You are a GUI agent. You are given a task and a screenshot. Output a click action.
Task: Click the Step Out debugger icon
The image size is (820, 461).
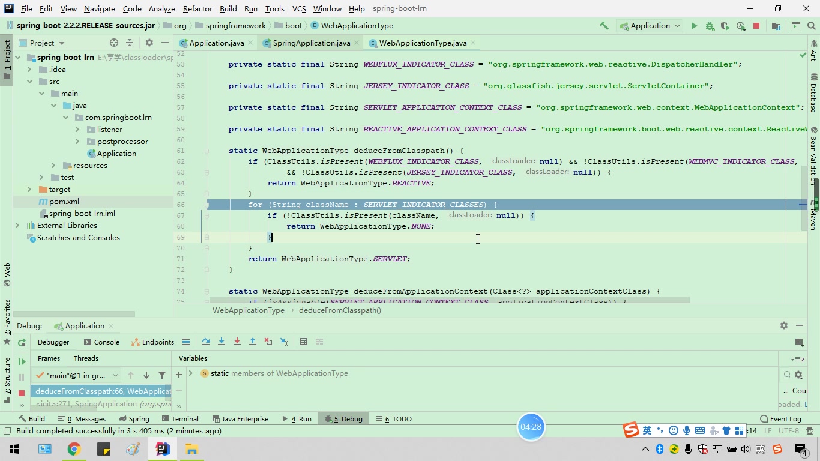click(x=253, y=342)
